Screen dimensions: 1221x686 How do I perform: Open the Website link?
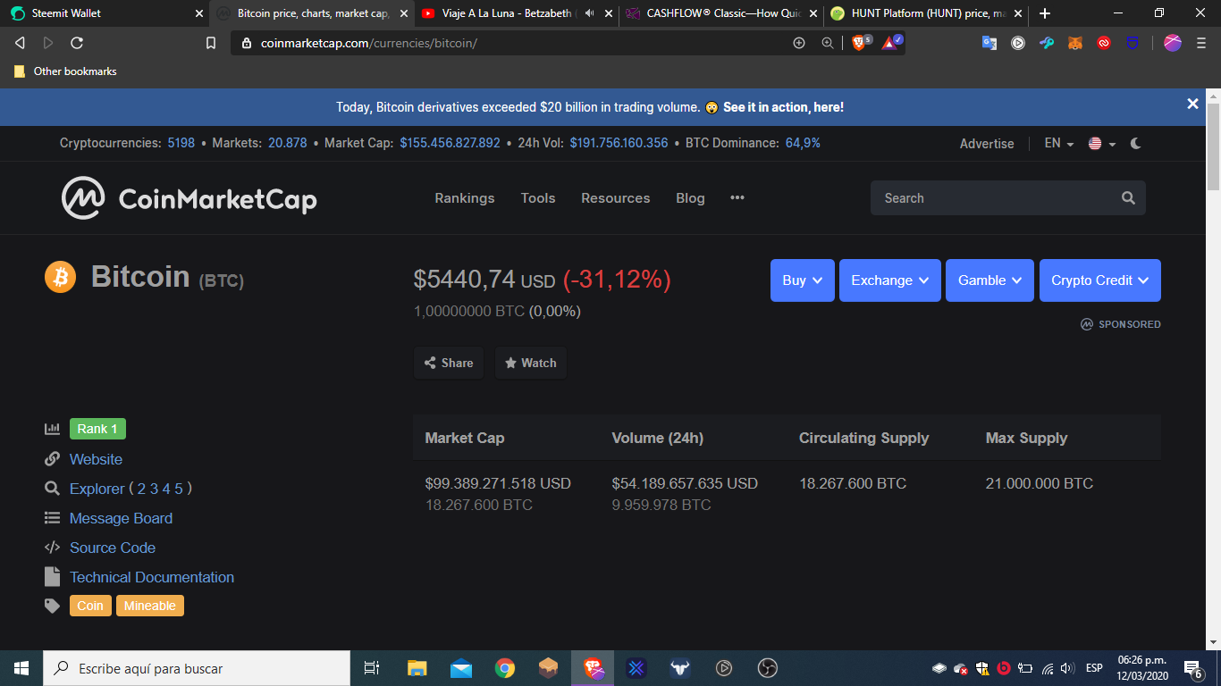click(x=96, y=459)
